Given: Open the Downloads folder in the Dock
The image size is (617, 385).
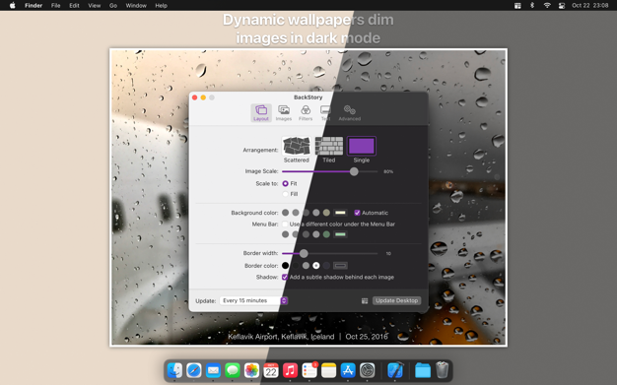Looking at the screenshot, I should click(423, 370).
